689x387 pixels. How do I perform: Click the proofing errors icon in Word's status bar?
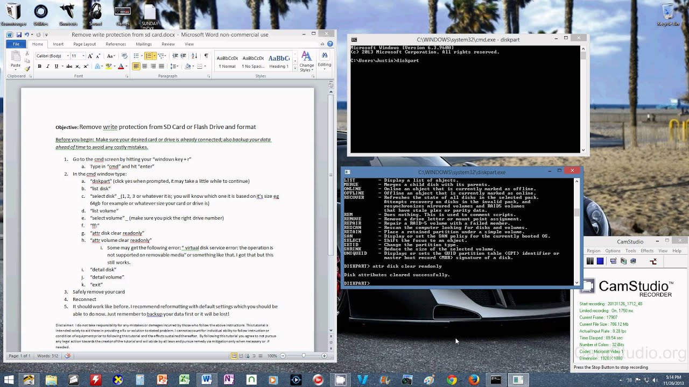click(68, 356)
